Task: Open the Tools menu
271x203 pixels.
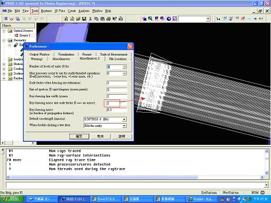Action: tap(35, 11)
